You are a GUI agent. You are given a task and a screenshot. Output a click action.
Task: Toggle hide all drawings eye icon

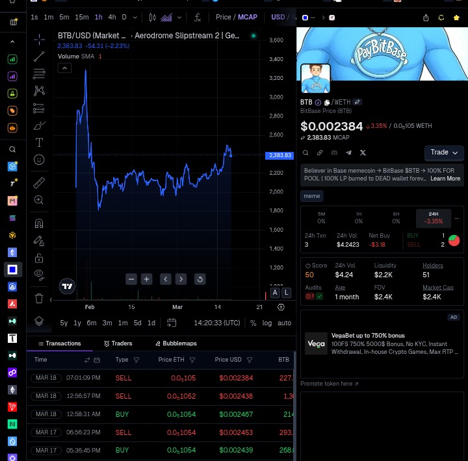pos(39,275)
